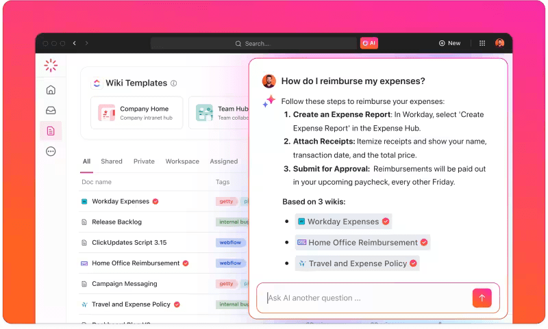Switch to the Workspace tab
This screenshot has height=329, width=548.
pos(182,161)
